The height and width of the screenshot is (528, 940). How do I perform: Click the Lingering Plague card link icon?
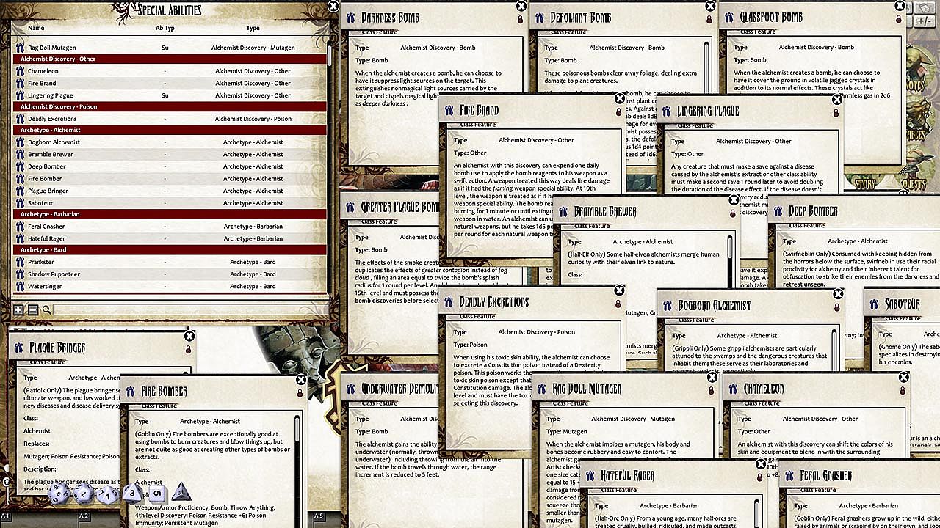[667, 111]
